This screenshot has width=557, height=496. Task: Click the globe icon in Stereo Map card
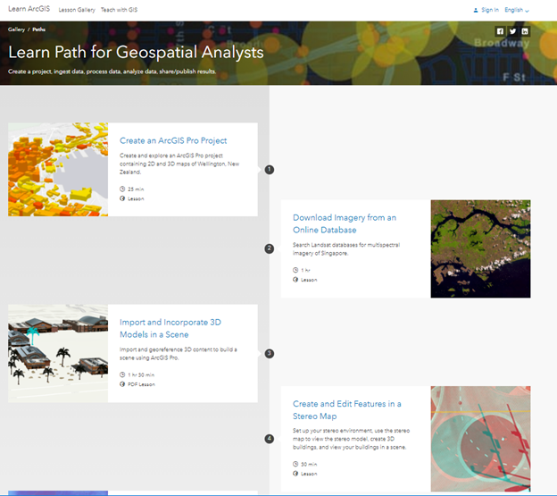tap(295, 474)
